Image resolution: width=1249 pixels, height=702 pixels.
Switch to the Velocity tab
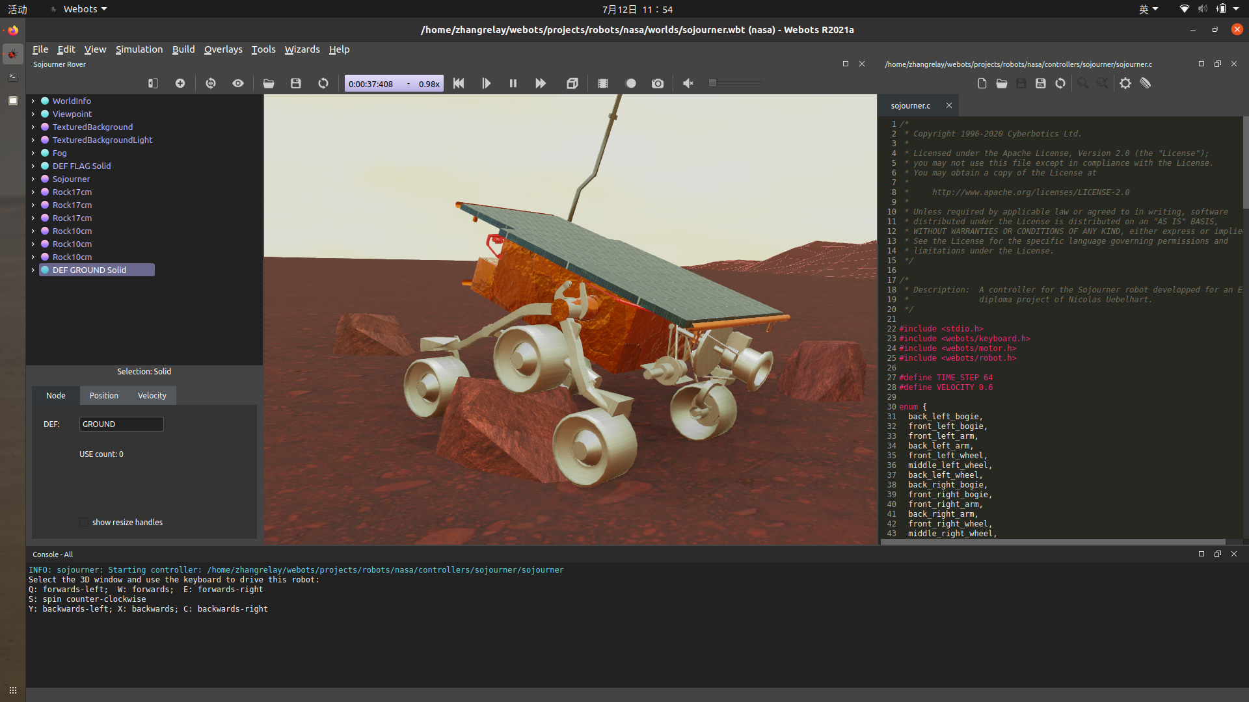[x=152, y=395]
